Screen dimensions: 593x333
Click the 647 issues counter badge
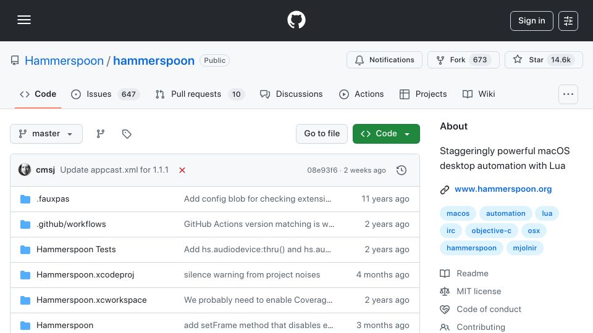(128, 94)
